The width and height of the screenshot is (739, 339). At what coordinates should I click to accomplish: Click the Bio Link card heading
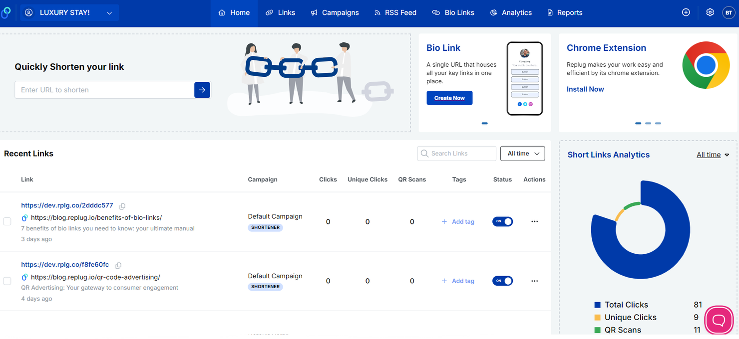(x=443, y=48)
